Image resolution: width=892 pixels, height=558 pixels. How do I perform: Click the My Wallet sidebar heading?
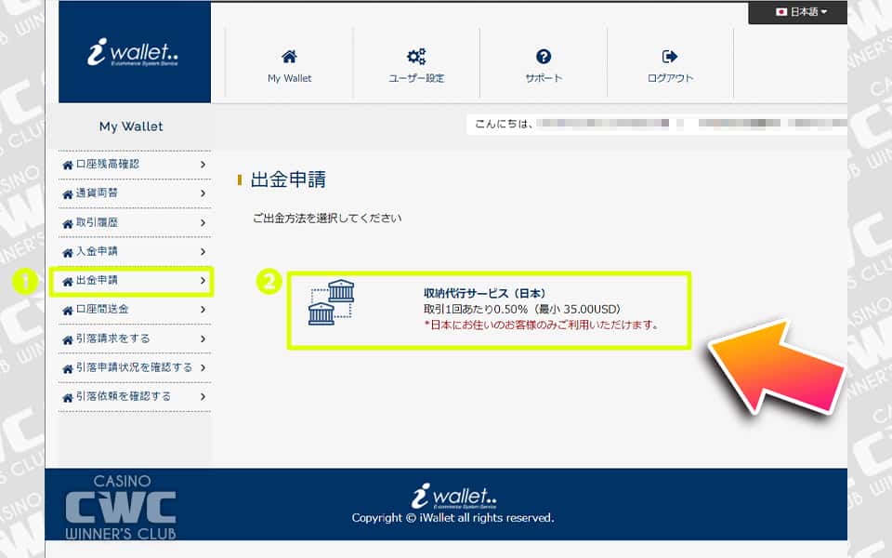(131, 126)
